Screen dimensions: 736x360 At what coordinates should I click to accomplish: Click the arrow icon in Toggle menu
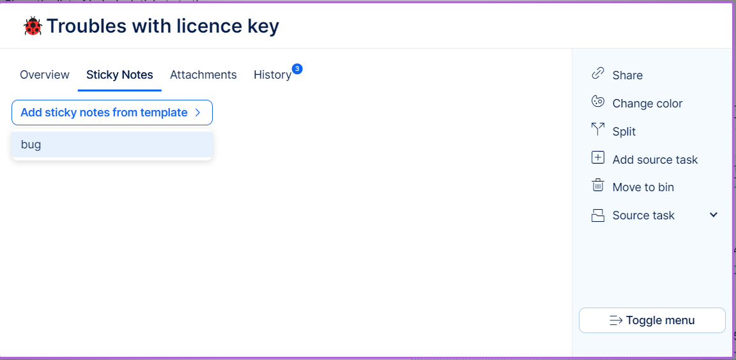coord(616,320)
